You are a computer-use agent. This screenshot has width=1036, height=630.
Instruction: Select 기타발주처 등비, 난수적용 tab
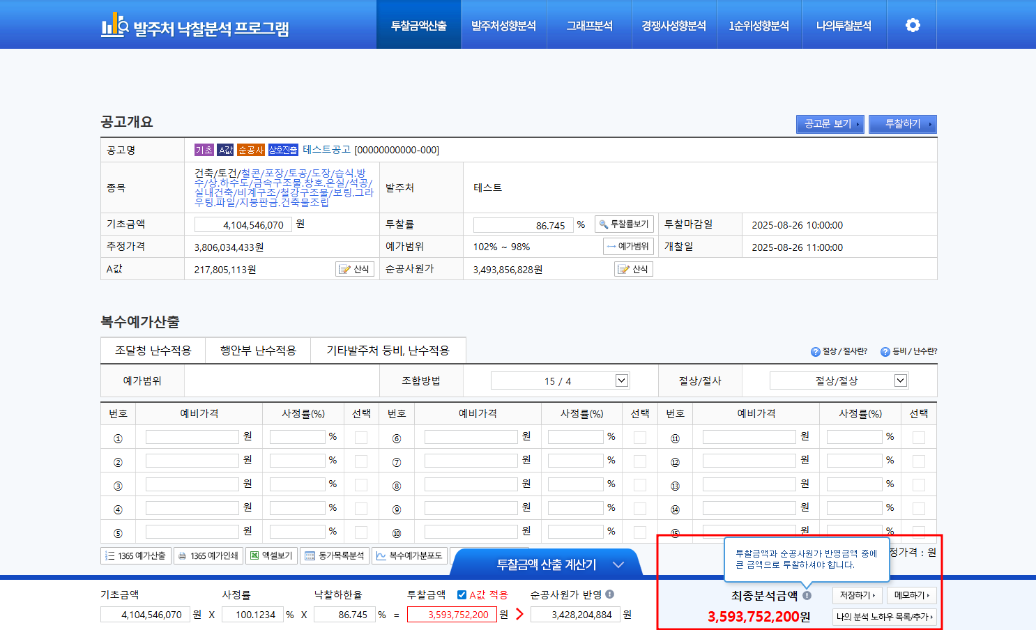(x=388, y=351)
